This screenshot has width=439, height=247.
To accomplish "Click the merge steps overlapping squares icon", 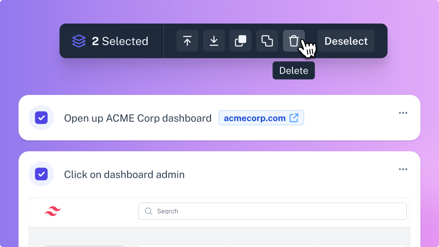I will [x=267, y=41].
